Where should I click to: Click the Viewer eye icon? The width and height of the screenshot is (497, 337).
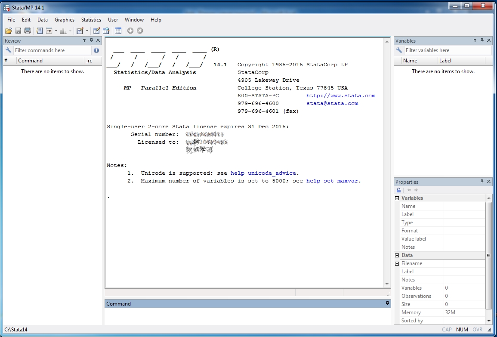(49, 31)
